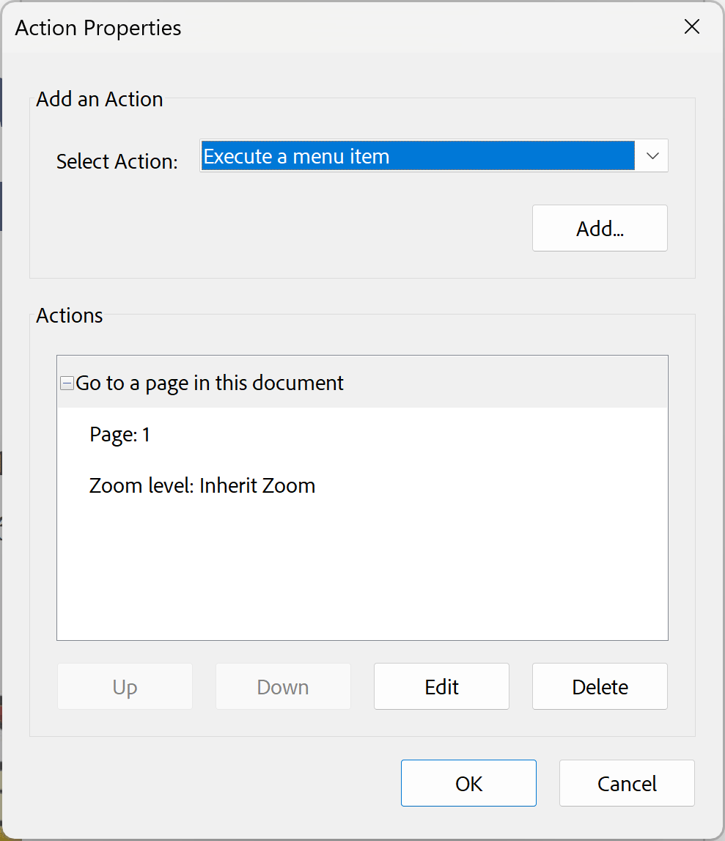Click the Actions section heading
Viewport: 725px width, 841px height.
pos(69,315)
